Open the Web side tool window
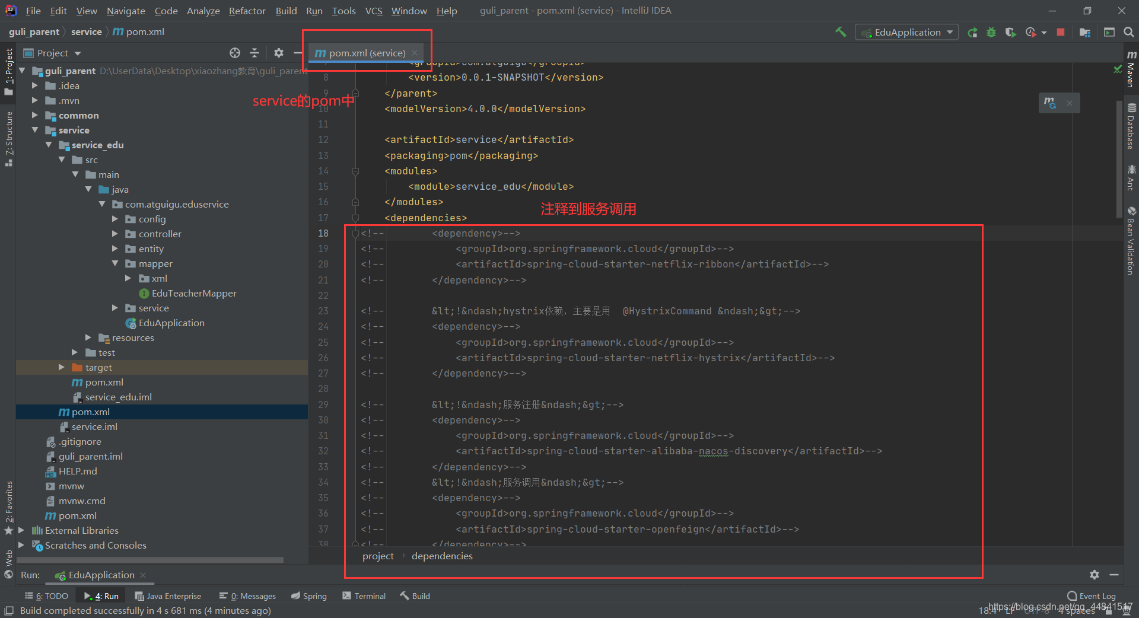 pos(8,565)
